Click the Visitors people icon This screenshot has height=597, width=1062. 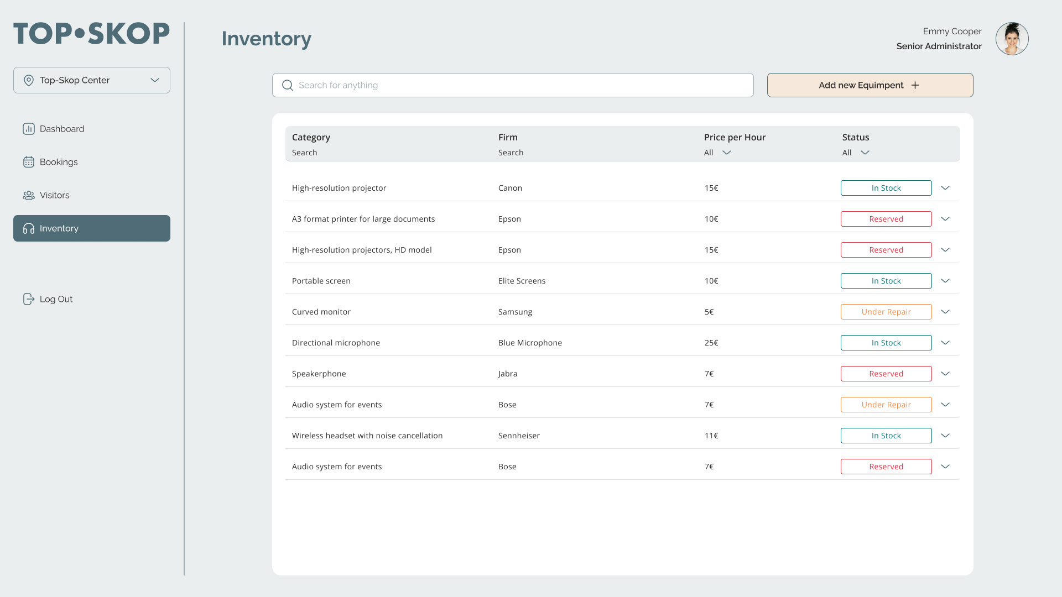[x=29, y=195]
